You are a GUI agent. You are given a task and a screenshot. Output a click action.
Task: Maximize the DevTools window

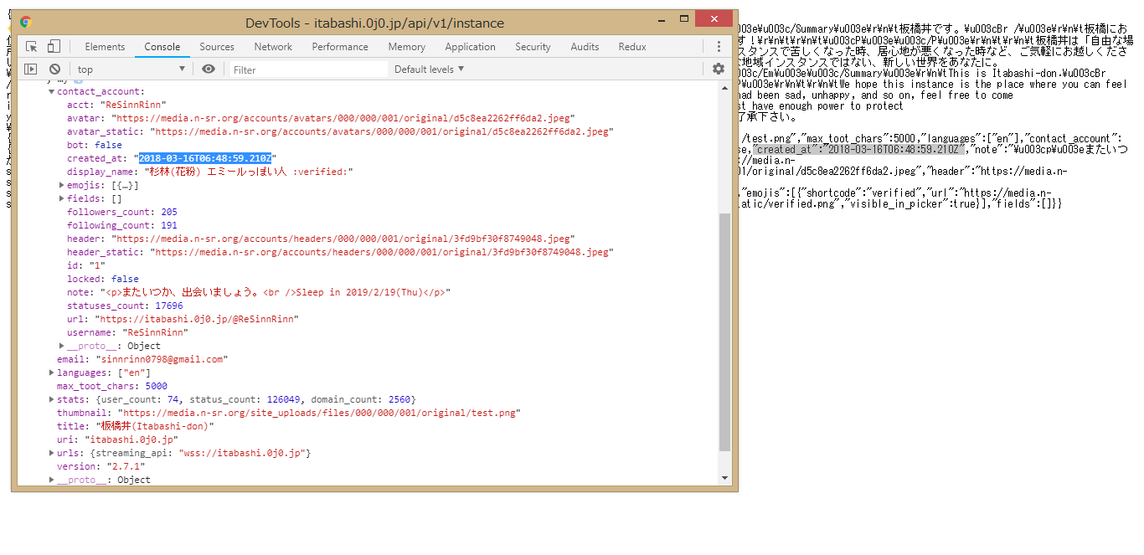pos(683,18)
